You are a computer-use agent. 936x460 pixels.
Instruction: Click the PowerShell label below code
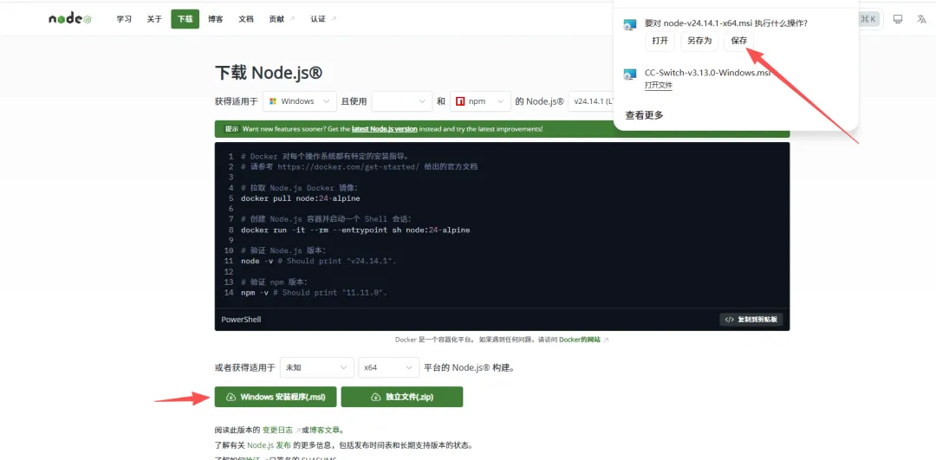point(241,319)
